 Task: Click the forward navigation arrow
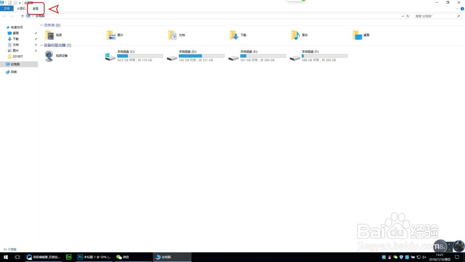tap(12, 16)
